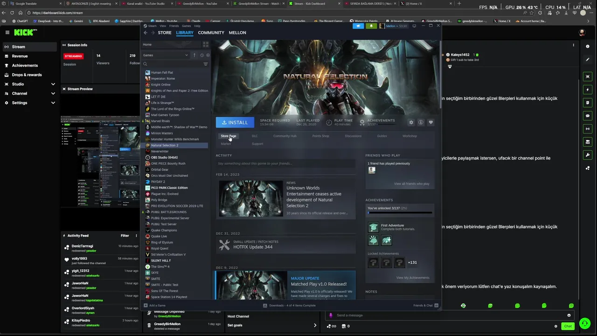Click Kick broadcast signal quick action
Screen dimensions: 597x336
[x=587, y=129]
